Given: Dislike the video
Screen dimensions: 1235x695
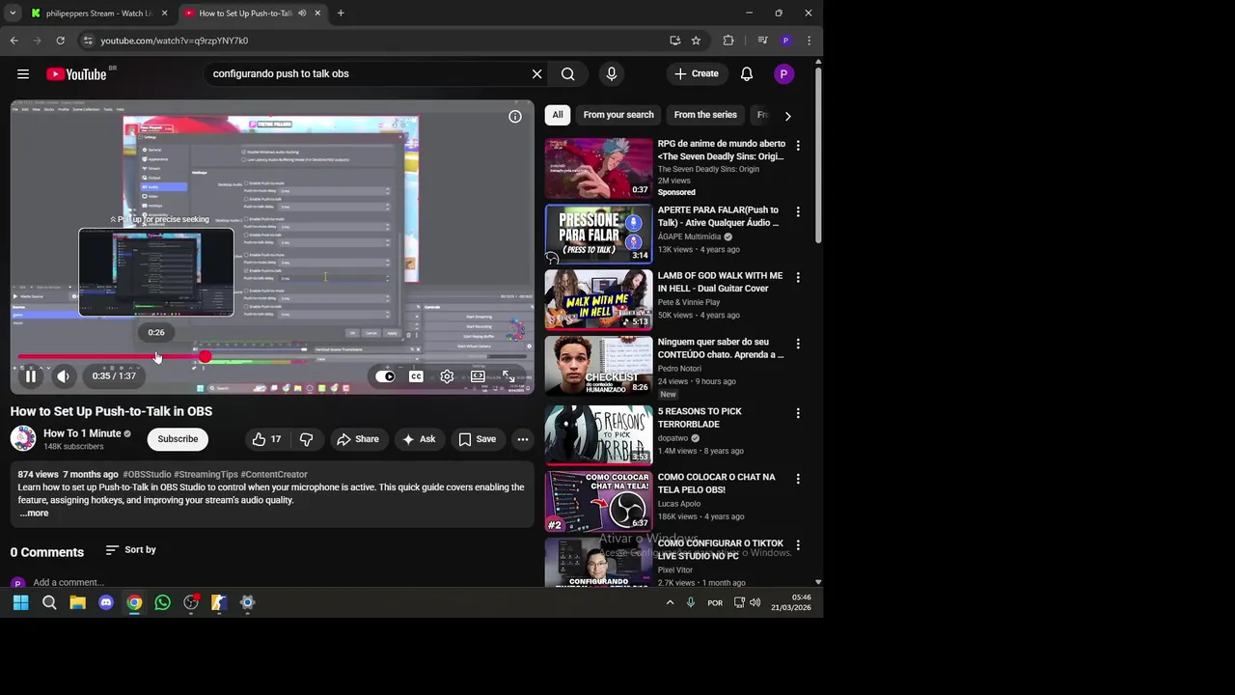Looking at the screenshot, I should tap(307, 439).
